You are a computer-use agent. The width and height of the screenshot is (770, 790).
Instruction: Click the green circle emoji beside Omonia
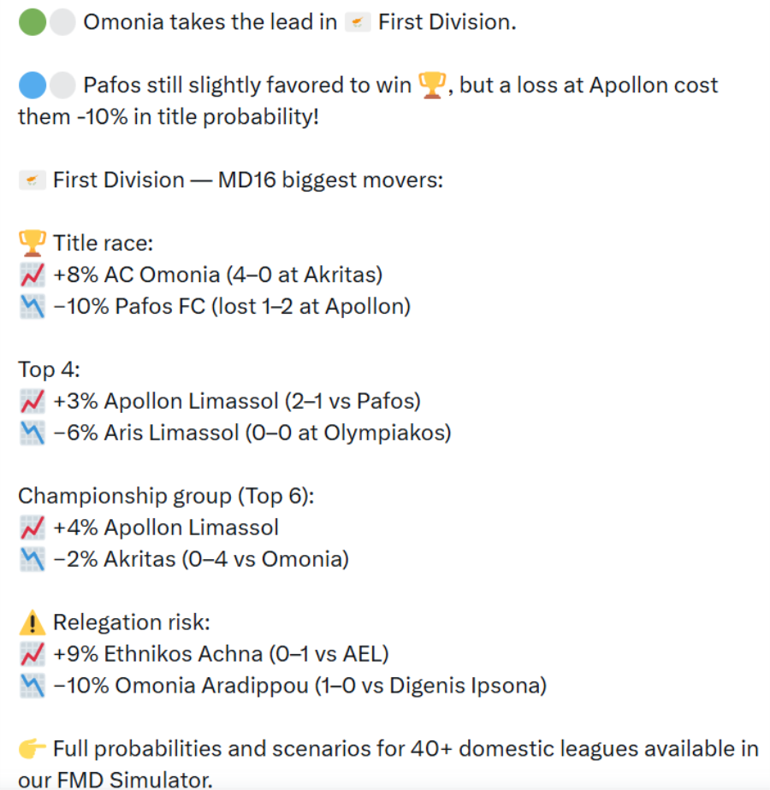[32, 23]
